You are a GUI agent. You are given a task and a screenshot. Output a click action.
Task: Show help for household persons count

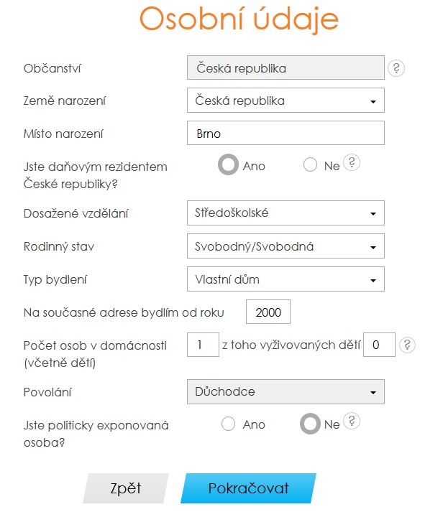pyautogui.click(x=407, y=345)
